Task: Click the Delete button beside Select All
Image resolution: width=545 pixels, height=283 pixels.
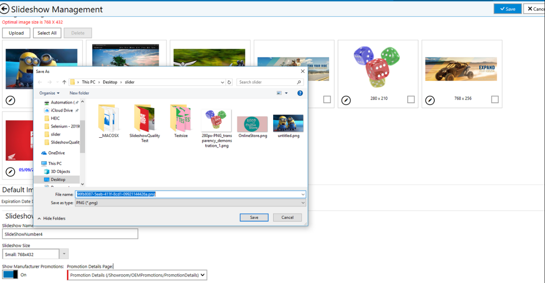Action: click(78, 33)
